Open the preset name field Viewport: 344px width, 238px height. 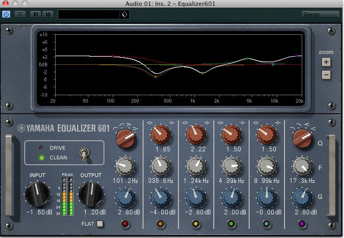pos(89,14)
